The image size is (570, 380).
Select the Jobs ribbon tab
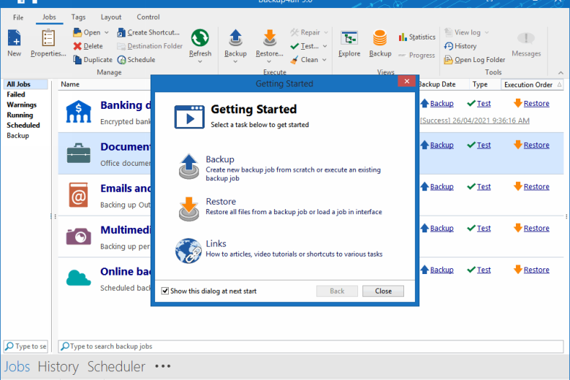(x=49, y=17)
